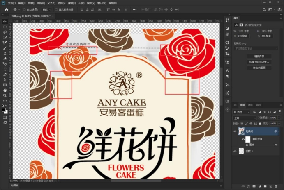Image resolution: width=284 pixels, height=190 pixels.
Task: Click the Create new layer icon
Action: [x=271, y=186]
